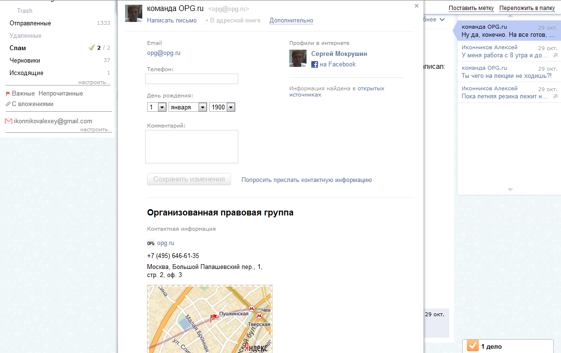Click 'В адресной книге' label

[x=235, y=21]
